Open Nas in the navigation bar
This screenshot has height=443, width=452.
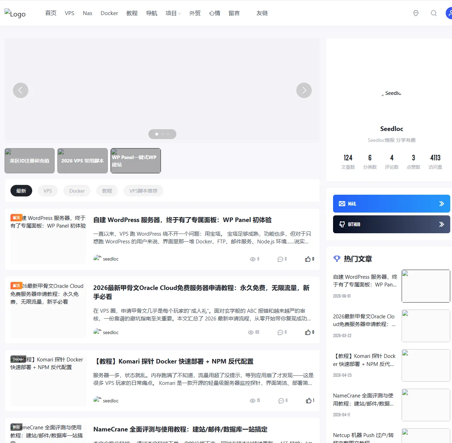click(87, 13)
